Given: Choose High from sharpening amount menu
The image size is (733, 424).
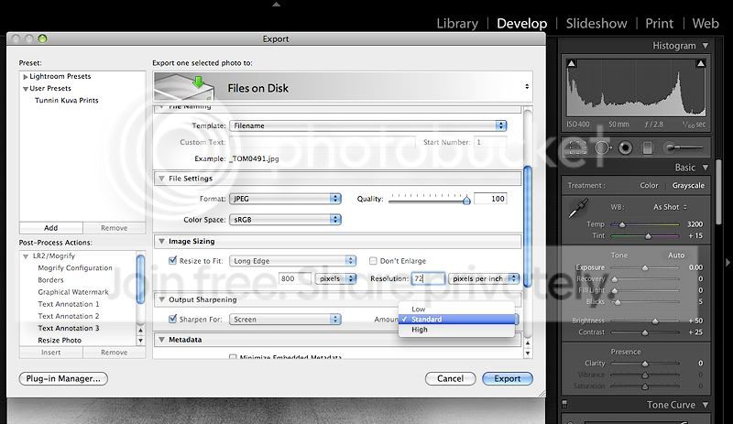Looking at the screenshot, I should tap(420, 330).
